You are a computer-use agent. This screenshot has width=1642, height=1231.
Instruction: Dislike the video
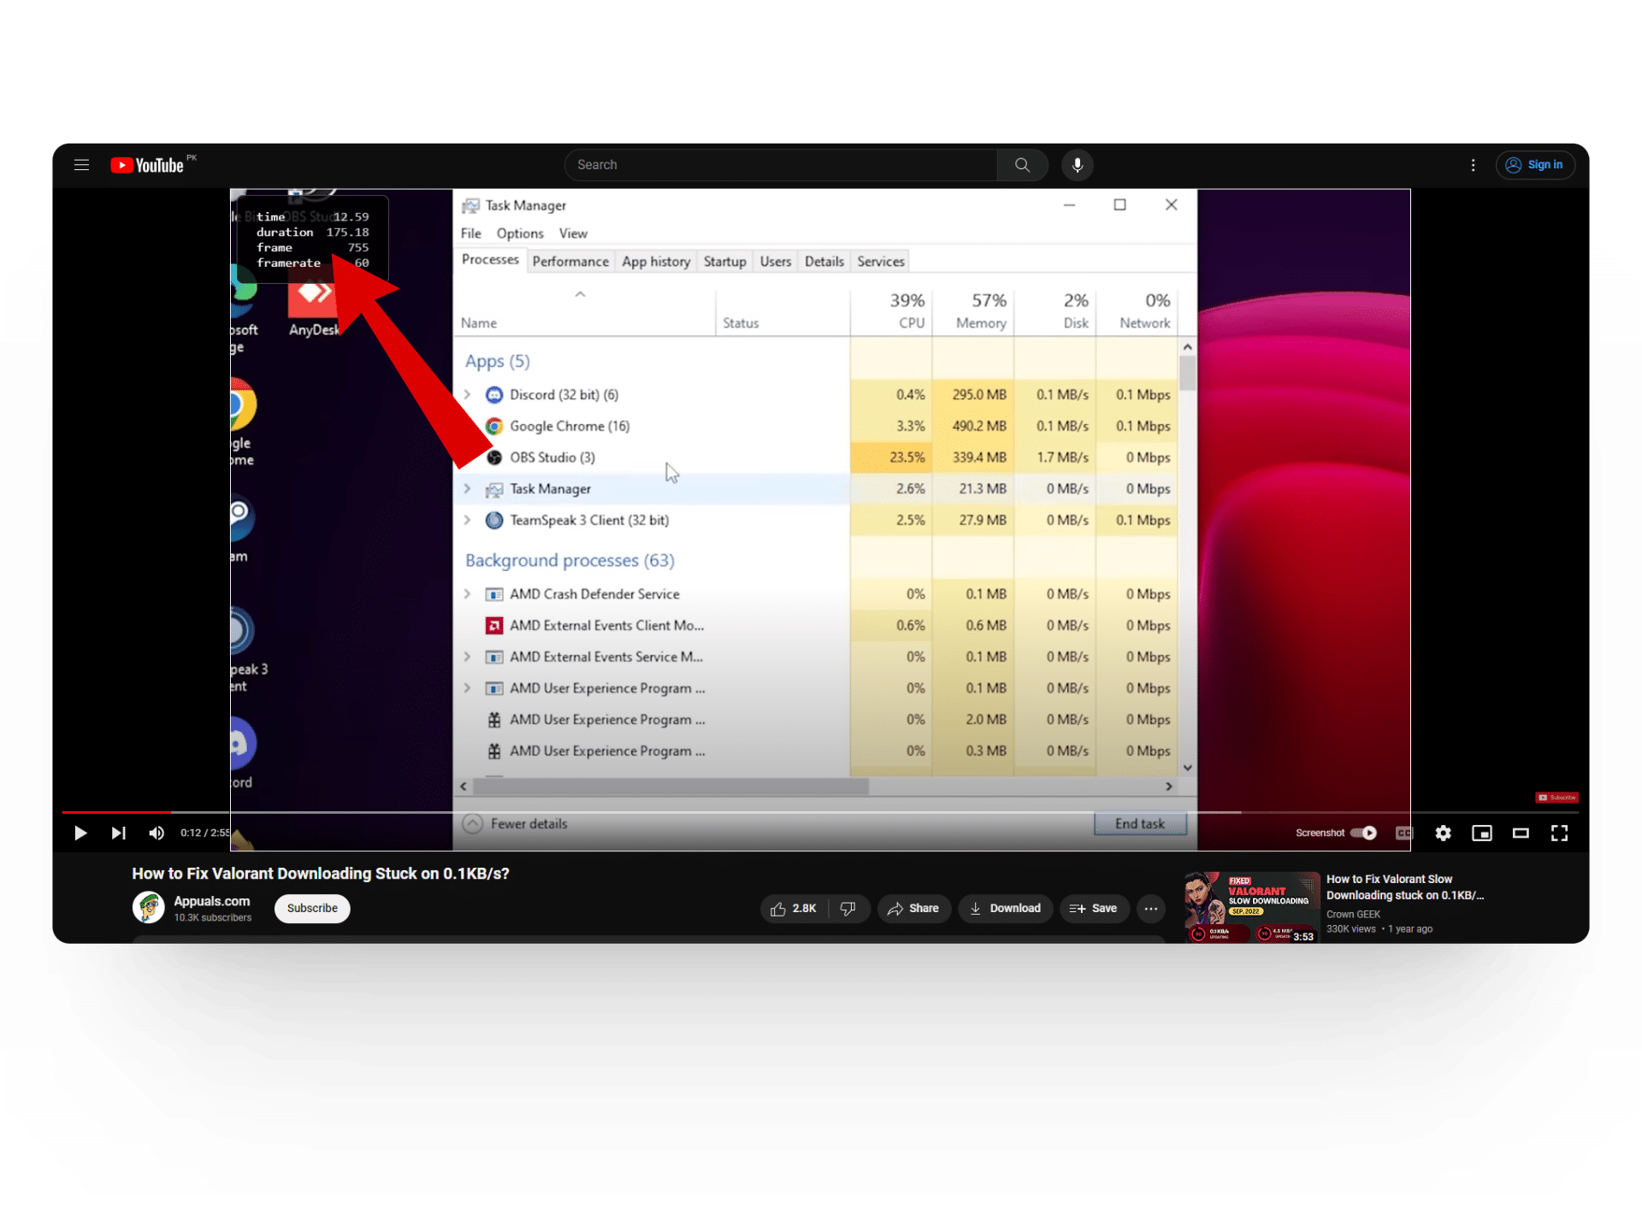[848, 908]
